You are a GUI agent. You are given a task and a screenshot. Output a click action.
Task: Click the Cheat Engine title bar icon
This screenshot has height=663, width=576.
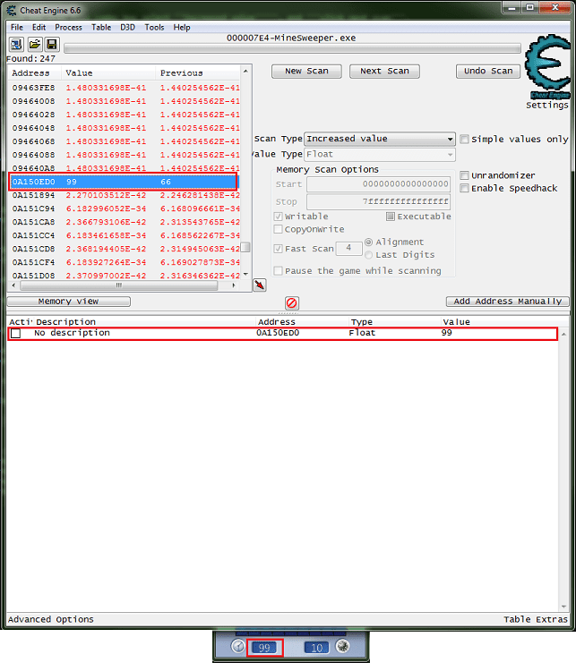(x=12, y=10)
